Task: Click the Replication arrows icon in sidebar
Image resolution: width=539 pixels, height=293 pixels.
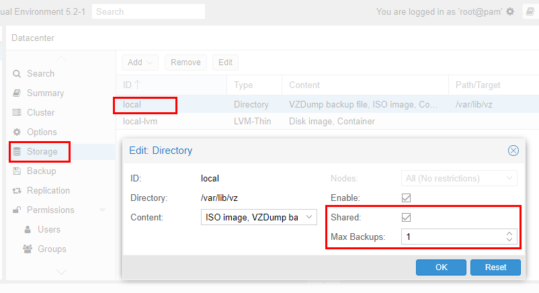Action: coord(17,191)
